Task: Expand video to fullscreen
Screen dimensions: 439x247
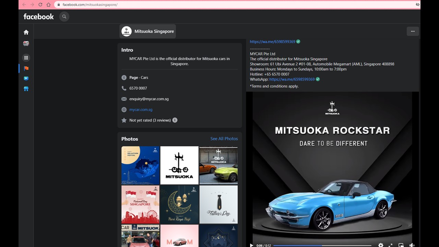Action: tap(390, 245)
